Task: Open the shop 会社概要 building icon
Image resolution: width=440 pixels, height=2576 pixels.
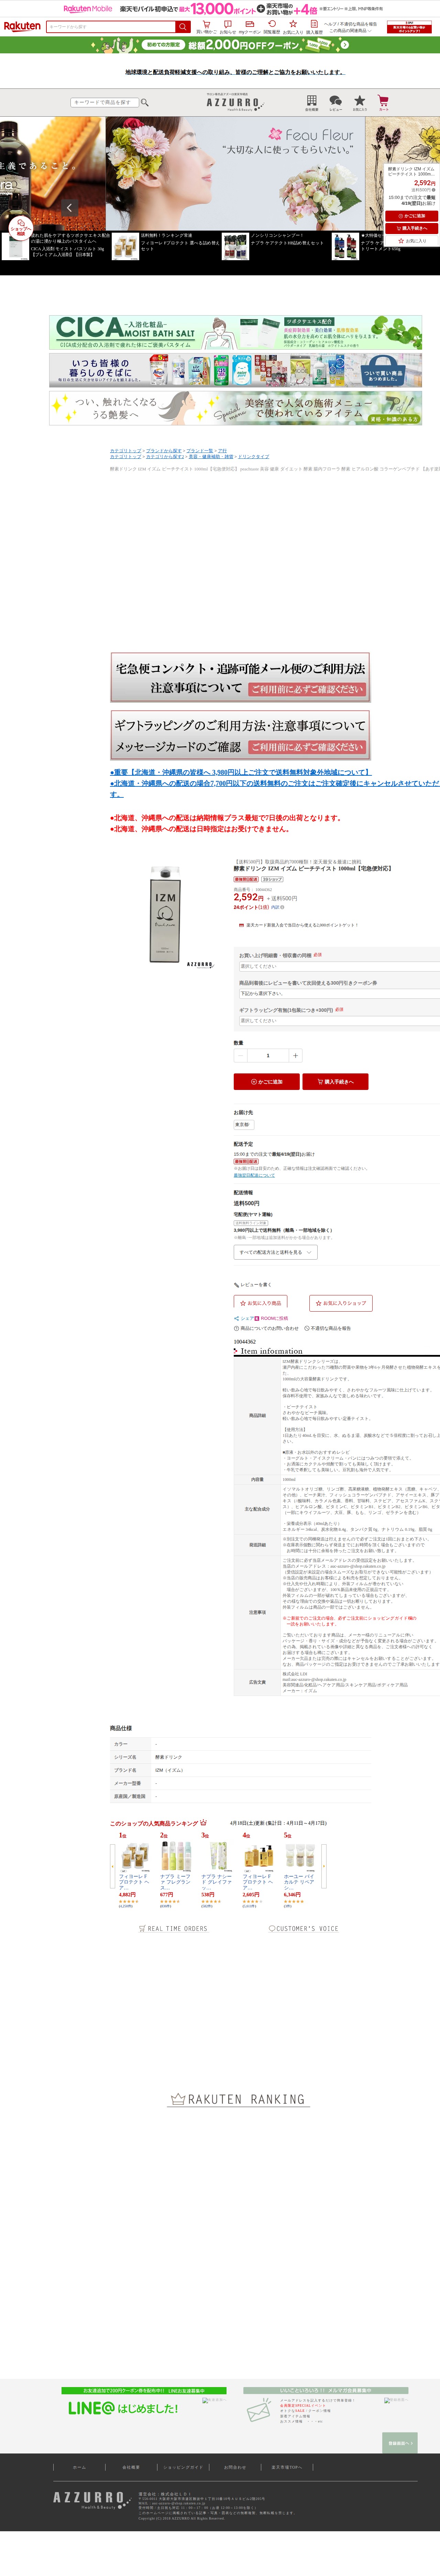Action: coord(311,103)
